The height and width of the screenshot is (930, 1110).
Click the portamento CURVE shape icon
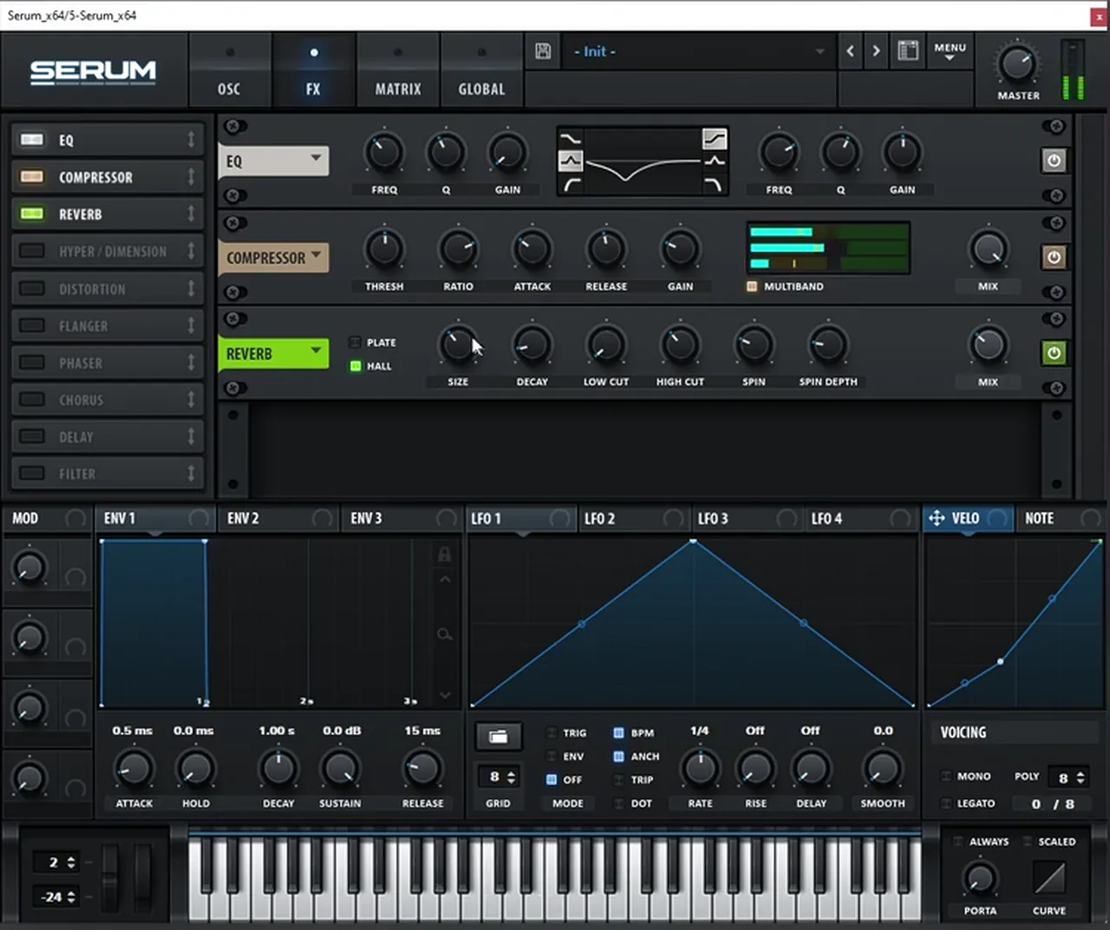point(1049,879)
